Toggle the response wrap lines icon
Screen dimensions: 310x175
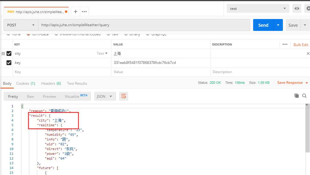[124, 96]
